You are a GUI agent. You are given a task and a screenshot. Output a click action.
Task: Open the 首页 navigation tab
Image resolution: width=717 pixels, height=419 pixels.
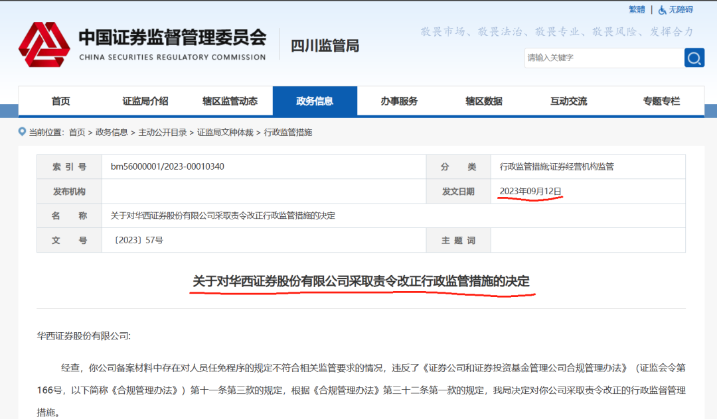coord(61,101)
